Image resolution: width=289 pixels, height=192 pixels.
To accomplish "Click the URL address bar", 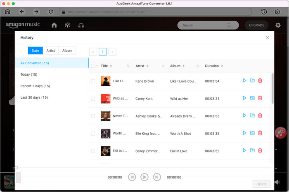I will (155, 12).
